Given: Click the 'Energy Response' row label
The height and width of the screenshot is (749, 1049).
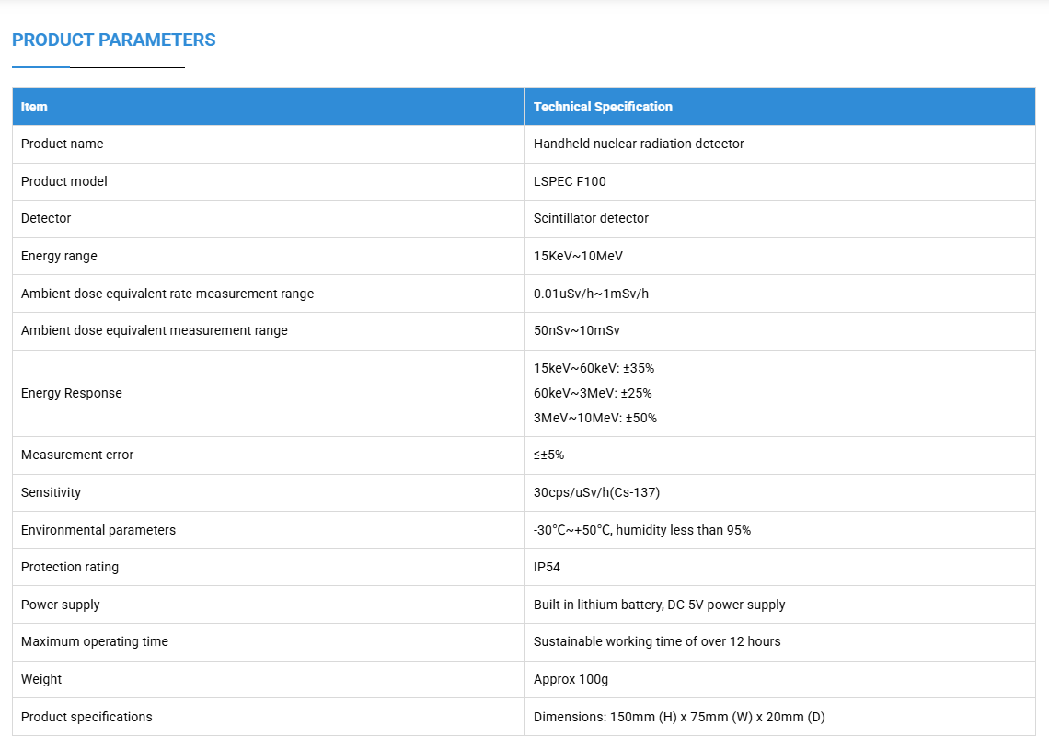Looking at the screenshot, I should (72, 393).
